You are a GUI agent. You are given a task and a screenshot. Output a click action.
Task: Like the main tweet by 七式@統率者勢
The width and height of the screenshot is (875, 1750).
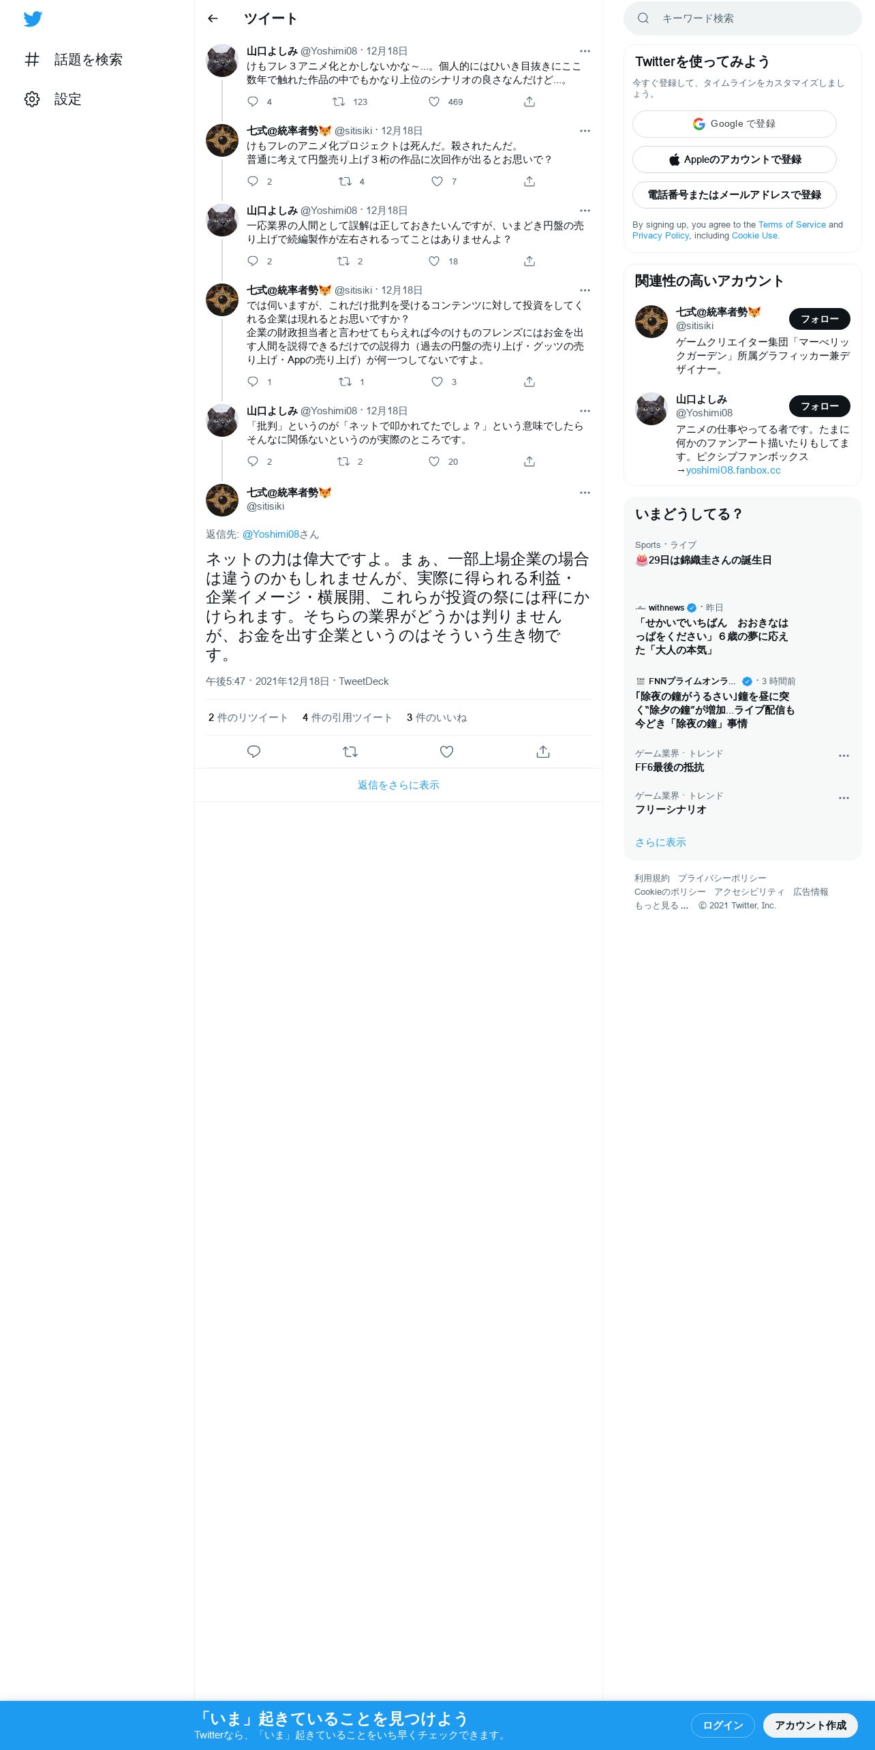(446, 752)
